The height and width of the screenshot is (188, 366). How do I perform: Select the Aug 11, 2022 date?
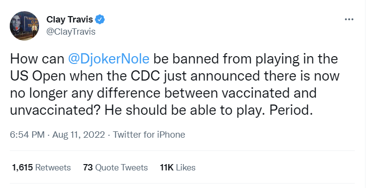(x=79, y=134)
